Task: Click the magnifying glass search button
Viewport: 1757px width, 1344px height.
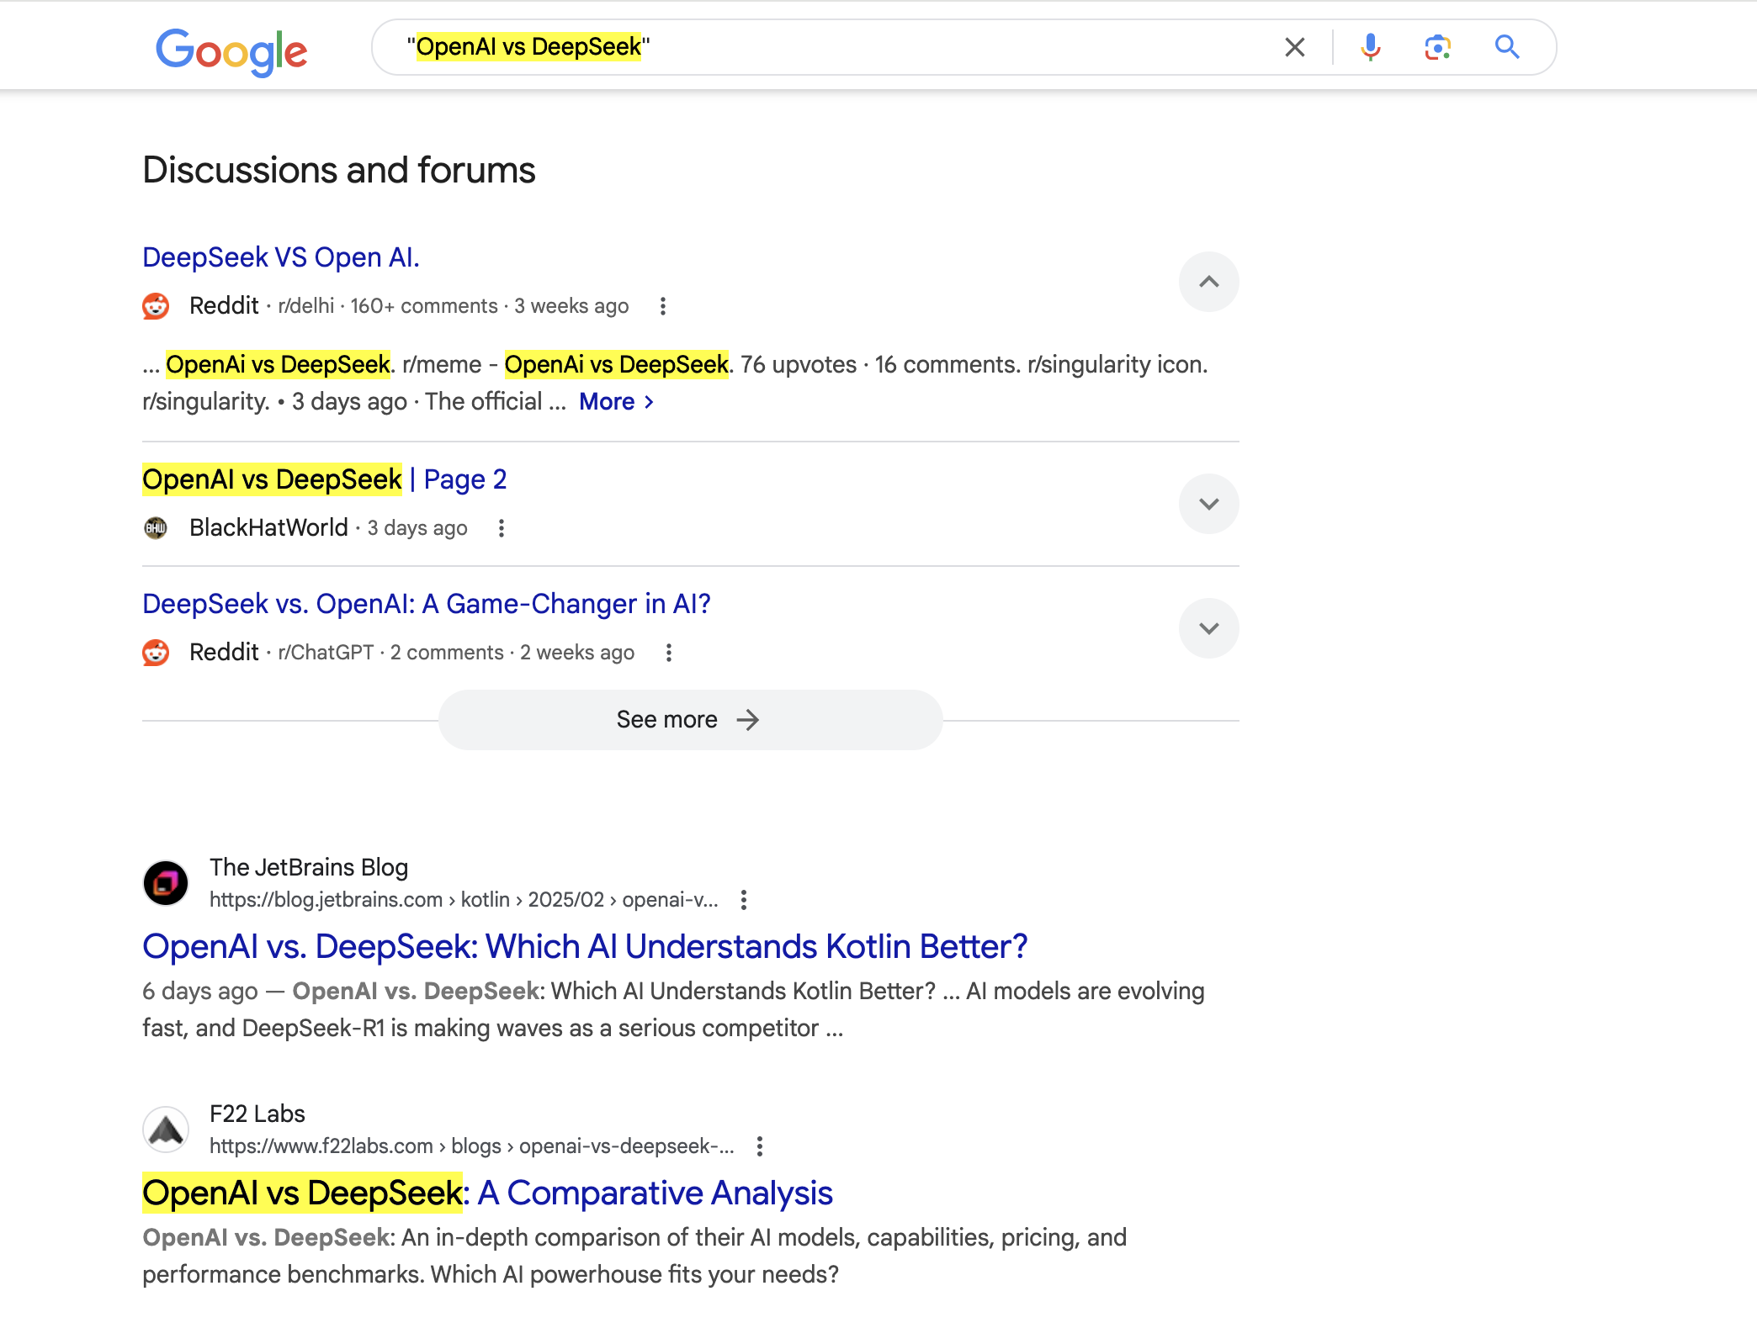Action: (1507, 47)
